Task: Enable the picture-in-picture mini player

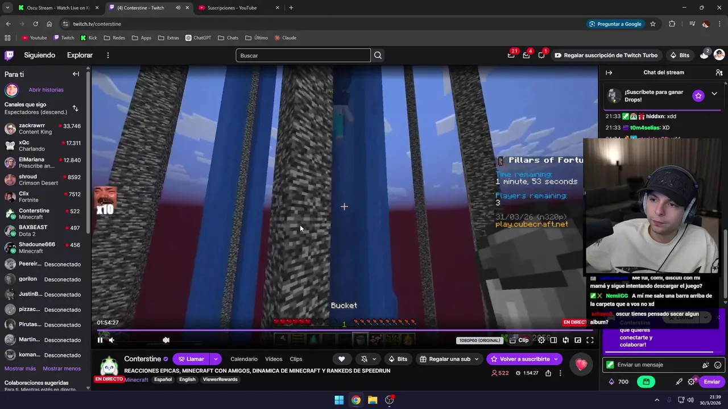Action: 578,340
